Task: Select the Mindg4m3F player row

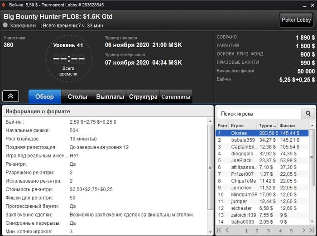Action: coord(262,194)
